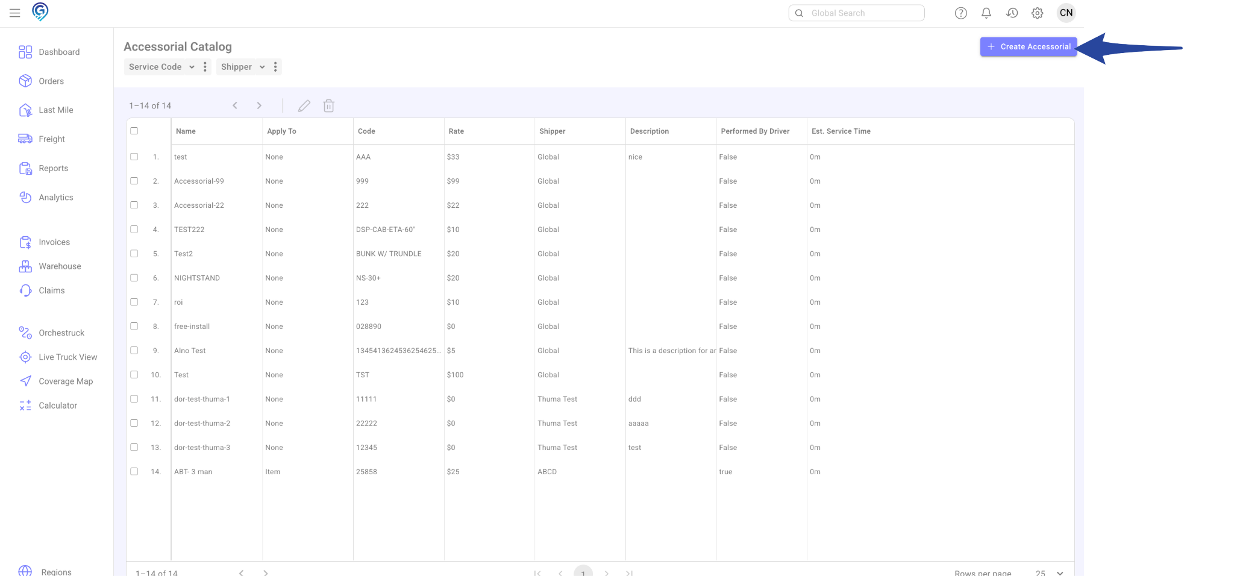Select the TEST222 row checkbox
This screenshot has height=576, width=1234.
tap(134, 229)
